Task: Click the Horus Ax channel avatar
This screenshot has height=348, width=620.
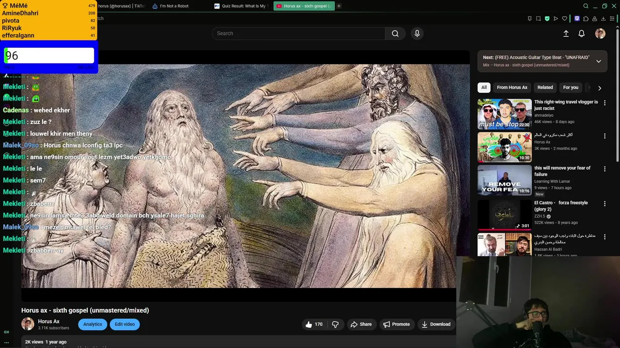Action: pos(28,324)
